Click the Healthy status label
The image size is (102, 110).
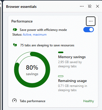click(x=89, y=101)
